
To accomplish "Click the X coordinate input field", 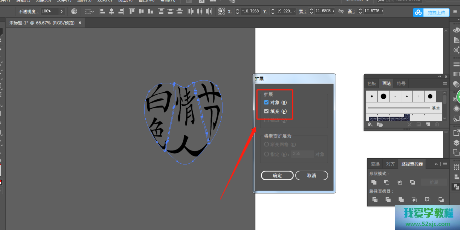I will (x=251, y=11).
